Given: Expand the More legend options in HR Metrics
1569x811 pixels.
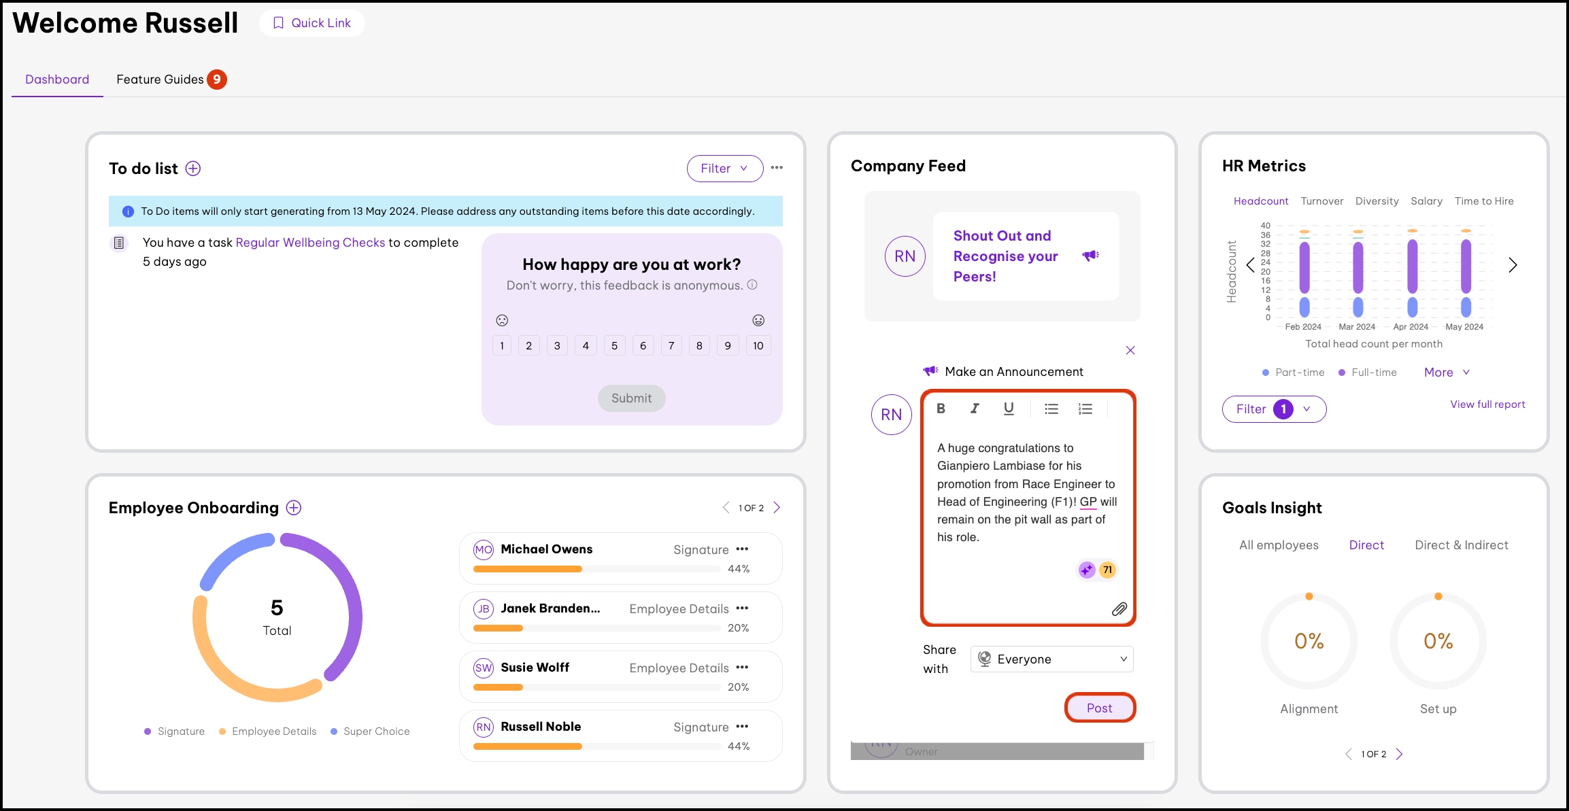Looking at the screenshot, I should [1447, 373].
